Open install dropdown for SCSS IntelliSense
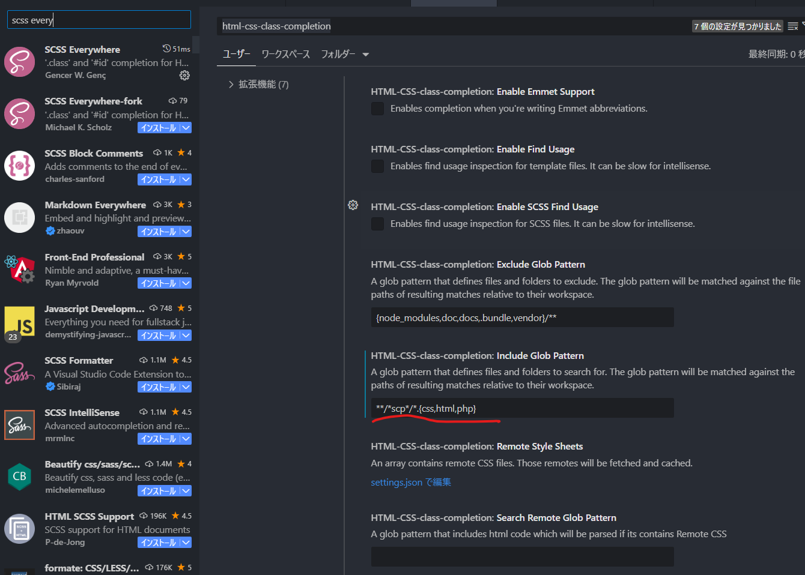 [x=186, y=439]
